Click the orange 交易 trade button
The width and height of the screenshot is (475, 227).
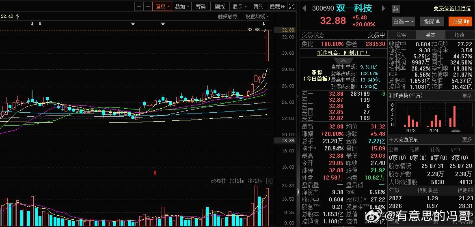[460, 21]
